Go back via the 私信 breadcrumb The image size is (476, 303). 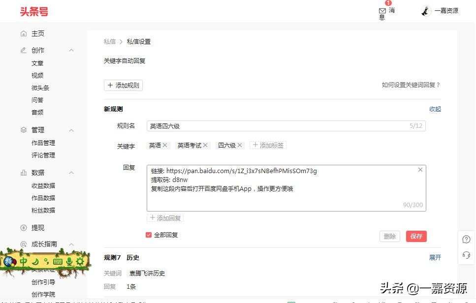coord(109,42)
